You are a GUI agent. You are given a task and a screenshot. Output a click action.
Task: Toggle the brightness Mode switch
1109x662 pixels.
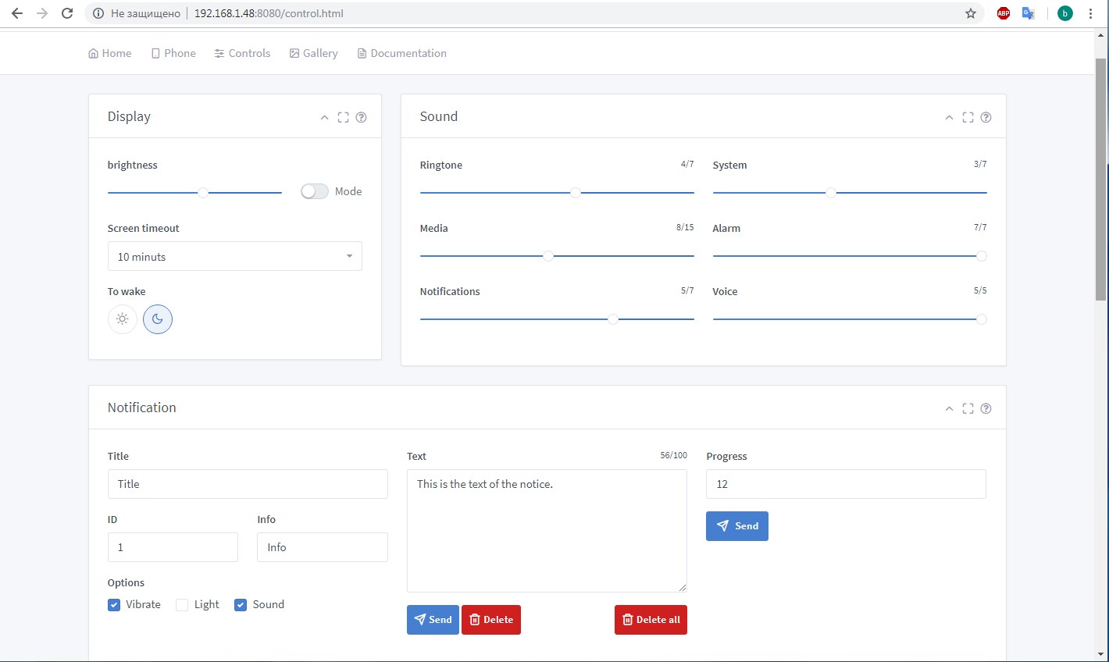[x=314, y=191]
